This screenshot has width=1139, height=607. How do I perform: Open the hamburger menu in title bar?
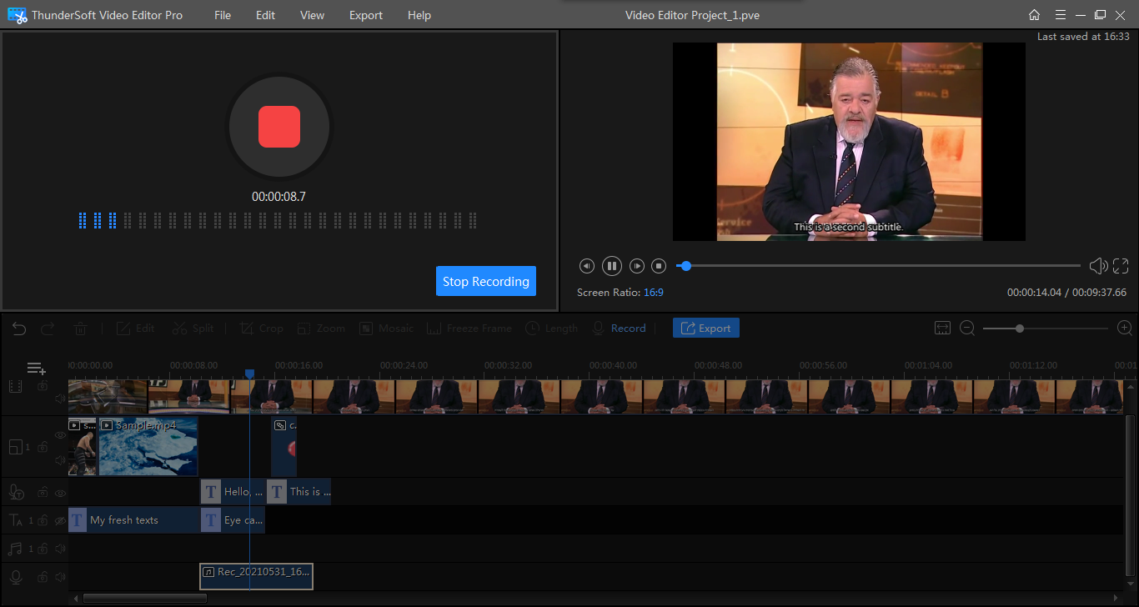coord(1060,15)
